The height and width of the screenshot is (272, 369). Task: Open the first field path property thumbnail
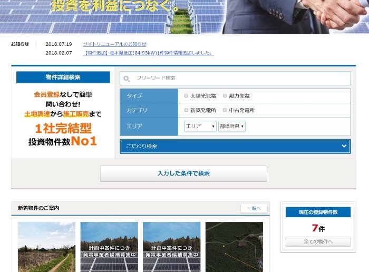[46, 247]
